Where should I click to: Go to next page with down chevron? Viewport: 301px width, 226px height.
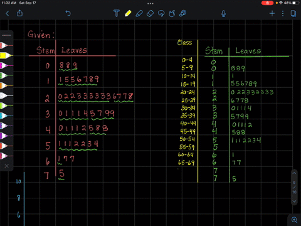coord(294,202)
